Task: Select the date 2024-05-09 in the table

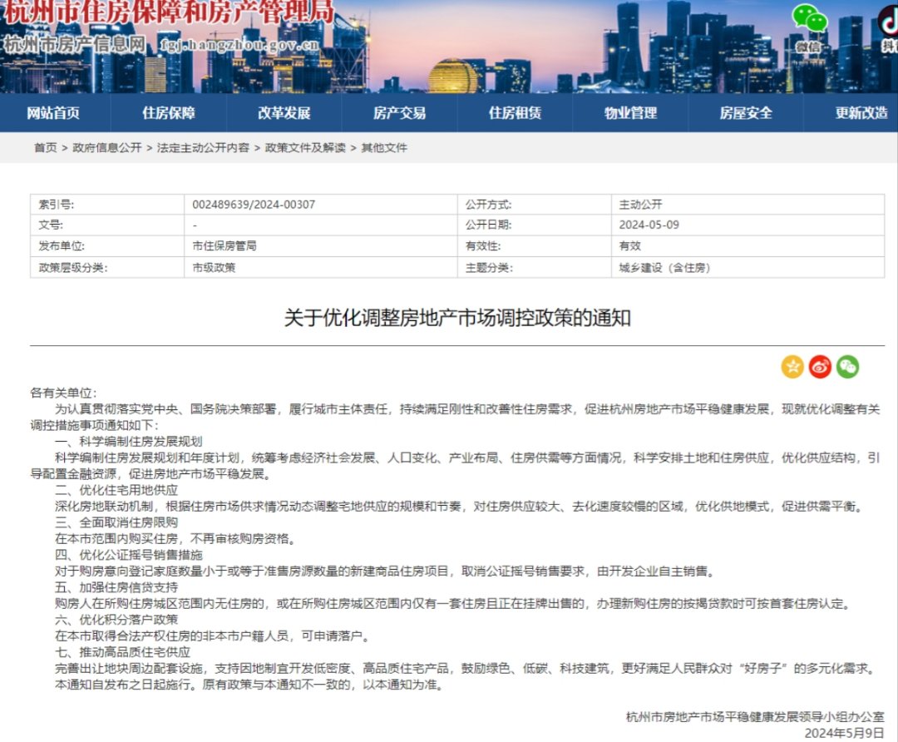Action: (x=649, y=225)
